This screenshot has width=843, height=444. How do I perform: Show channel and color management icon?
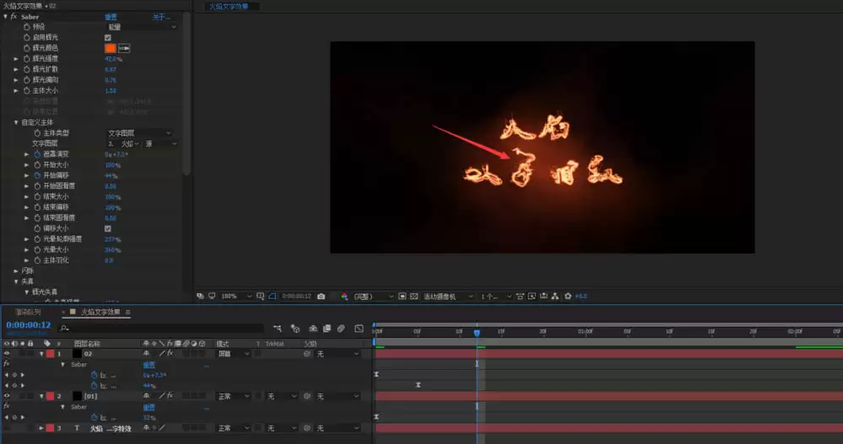pos(344,297)
